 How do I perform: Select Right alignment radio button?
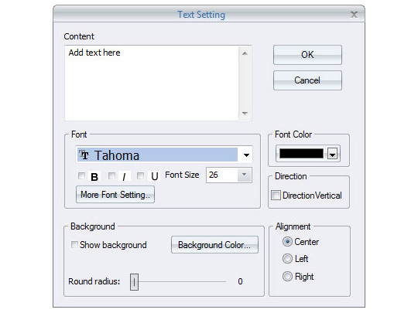click(x=287, y=276)
